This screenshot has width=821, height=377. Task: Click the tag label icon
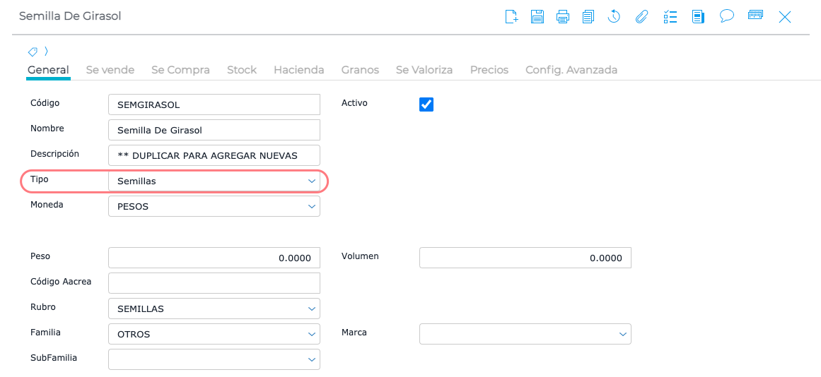click(x=33, y=52)
